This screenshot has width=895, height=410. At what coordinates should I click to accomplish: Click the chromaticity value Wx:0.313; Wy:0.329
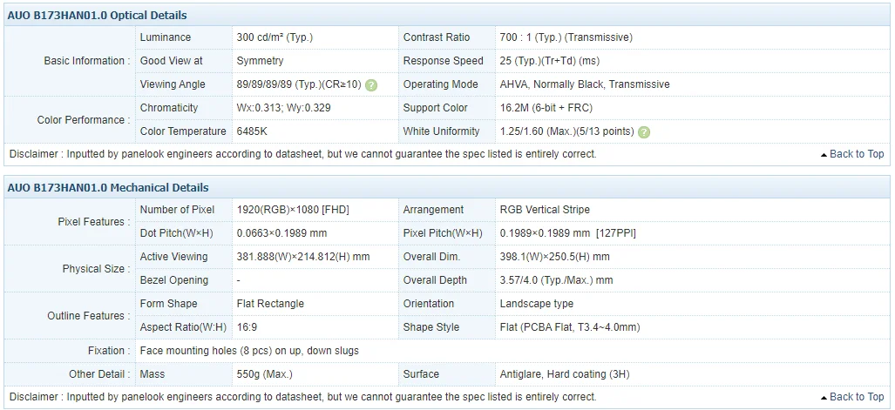284,108
